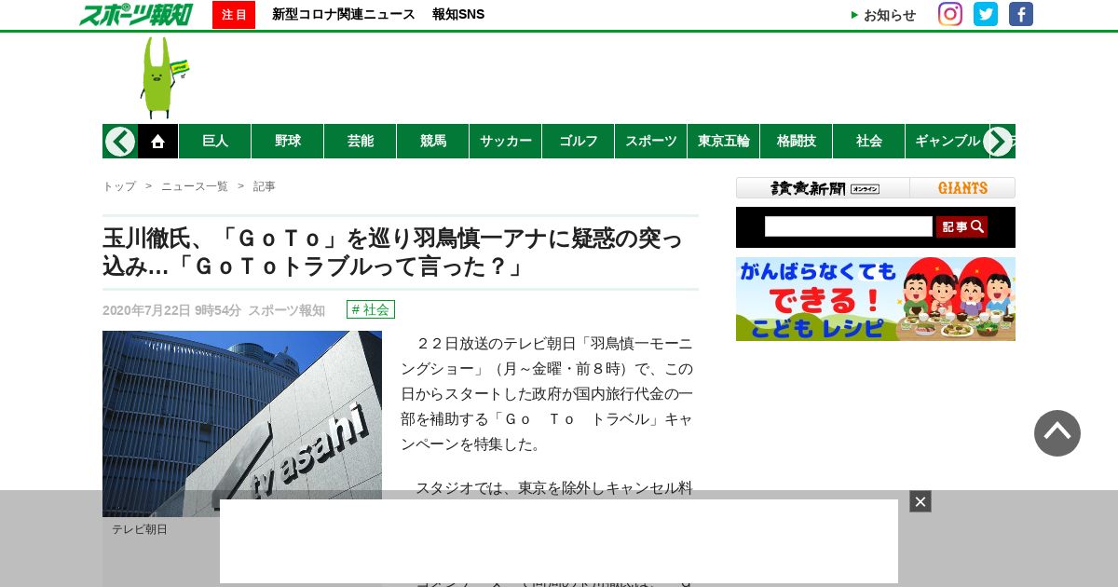Close the bottom ad banner
This screenshot has height=587, width=1118.
point(920,501)
